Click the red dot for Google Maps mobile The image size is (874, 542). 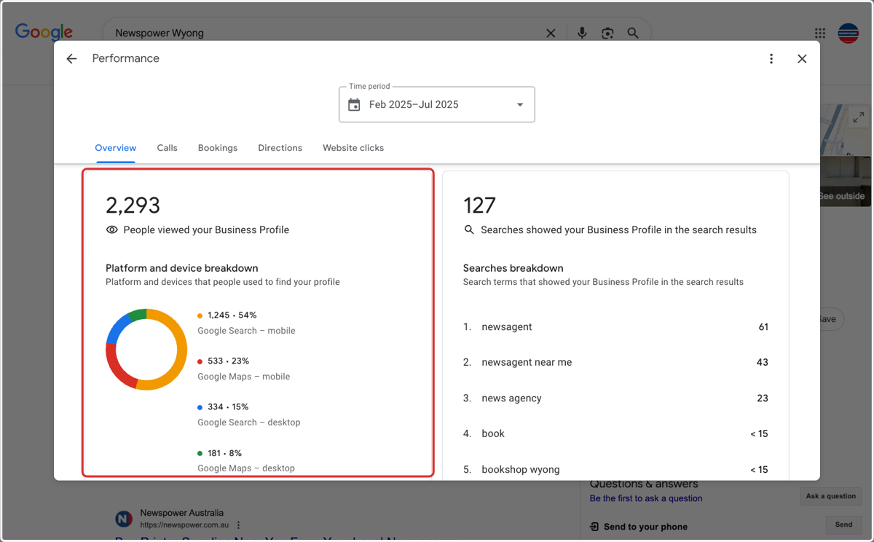click(200, 362)
